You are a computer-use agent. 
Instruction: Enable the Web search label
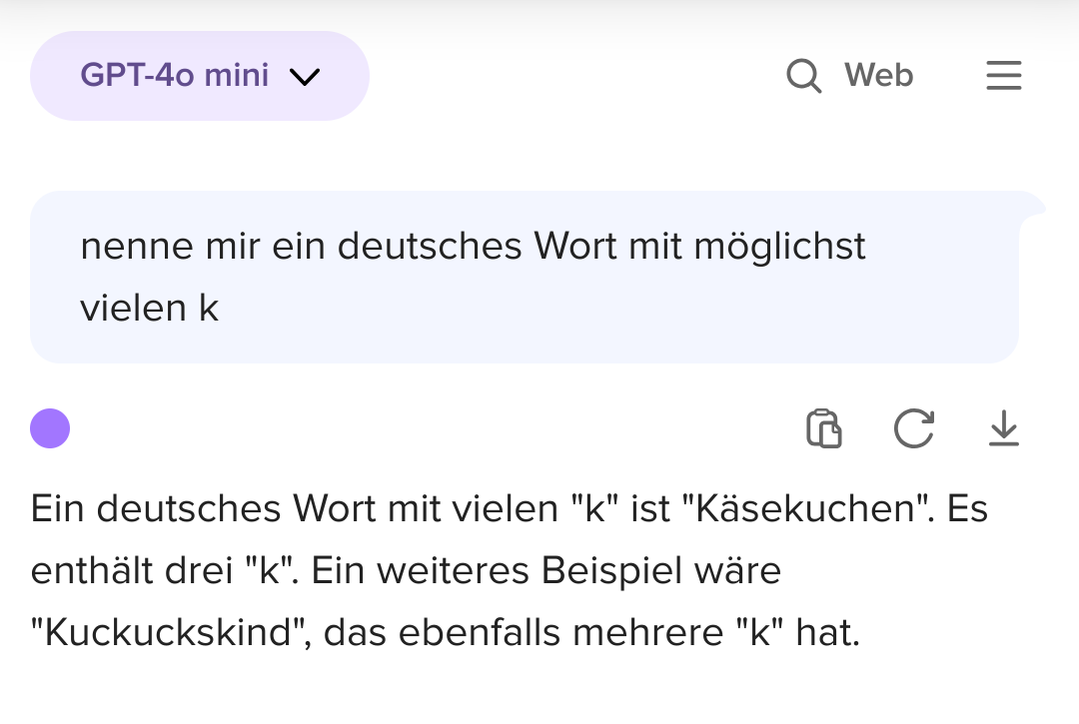pyautogui.click(x=879, y=75)
